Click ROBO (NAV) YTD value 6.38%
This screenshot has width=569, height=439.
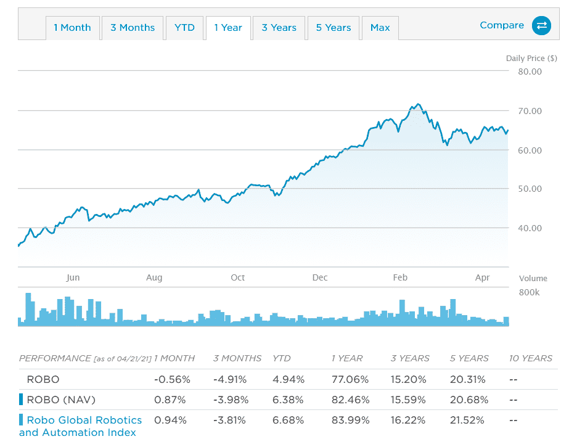(x=288, y=400)
